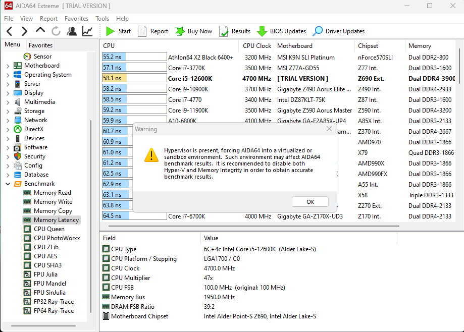Image resolution: width=464 pixels, height=332 pixels.
Task: Open the View menu
Action: click(x=26, y=18)
